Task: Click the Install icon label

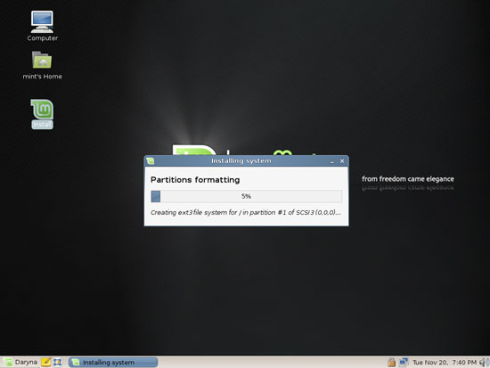Action: (x=42, y=125)
